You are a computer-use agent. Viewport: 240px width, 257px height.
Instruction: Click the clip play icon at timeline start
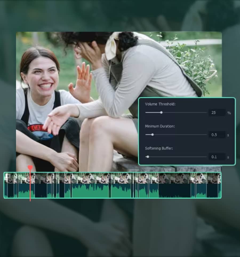[7, 176]
